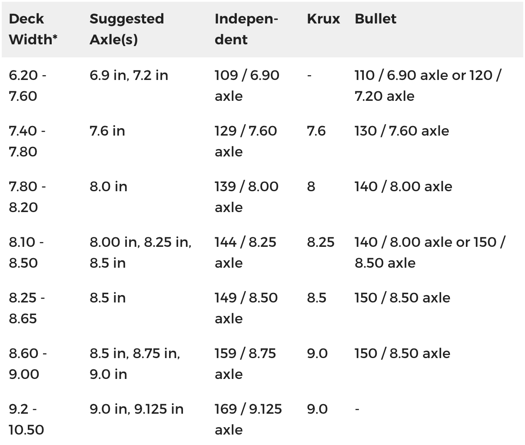525x445 pixels.
Task: Click the 8.25 - 8.65 deck width cell
Action: tap(27, 308)
